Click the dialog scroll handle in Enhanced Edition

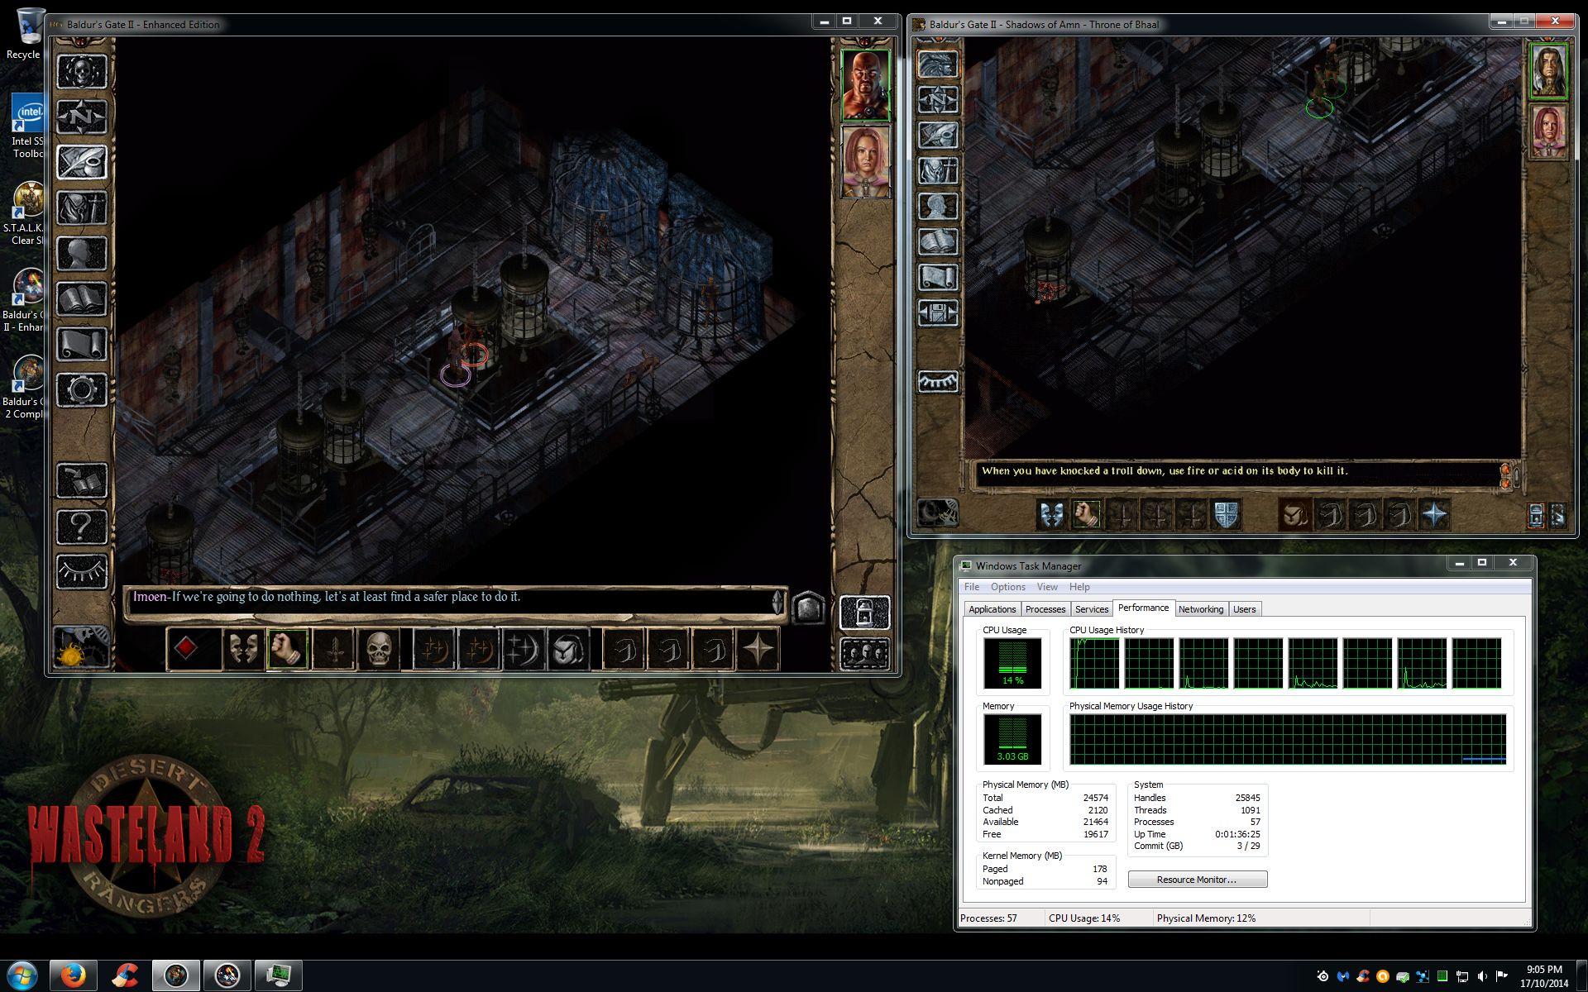(x=777, y=602)
